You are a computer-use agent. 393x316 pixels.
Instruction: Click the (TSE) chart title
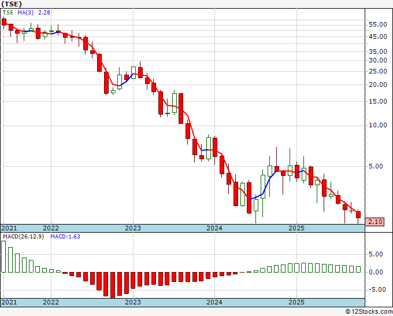point(12,4)
